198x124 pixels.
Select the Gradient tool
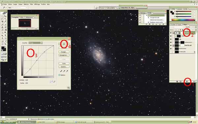pyautogui.click(x=5, y=30)
